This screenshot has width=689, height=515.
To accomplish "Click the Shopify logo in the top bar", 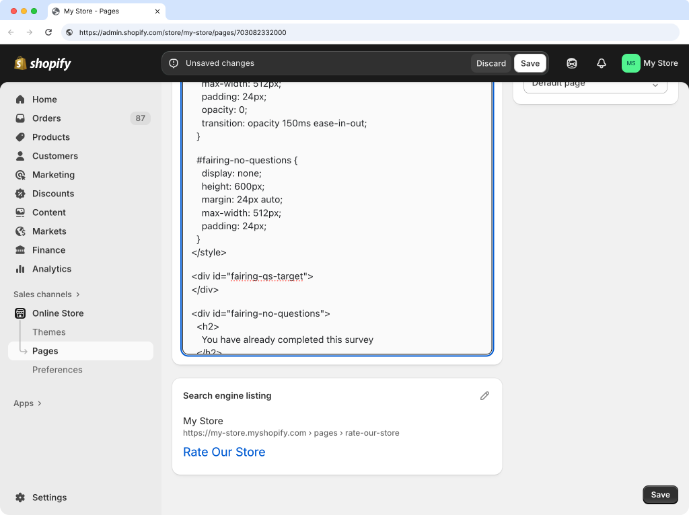I will pyautogui.click(x=42, y=63).
